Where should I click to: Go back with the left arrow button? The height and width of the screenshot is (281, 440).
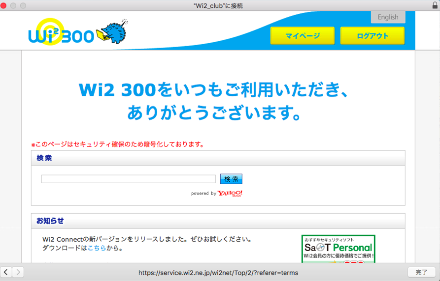click(6, 272)
